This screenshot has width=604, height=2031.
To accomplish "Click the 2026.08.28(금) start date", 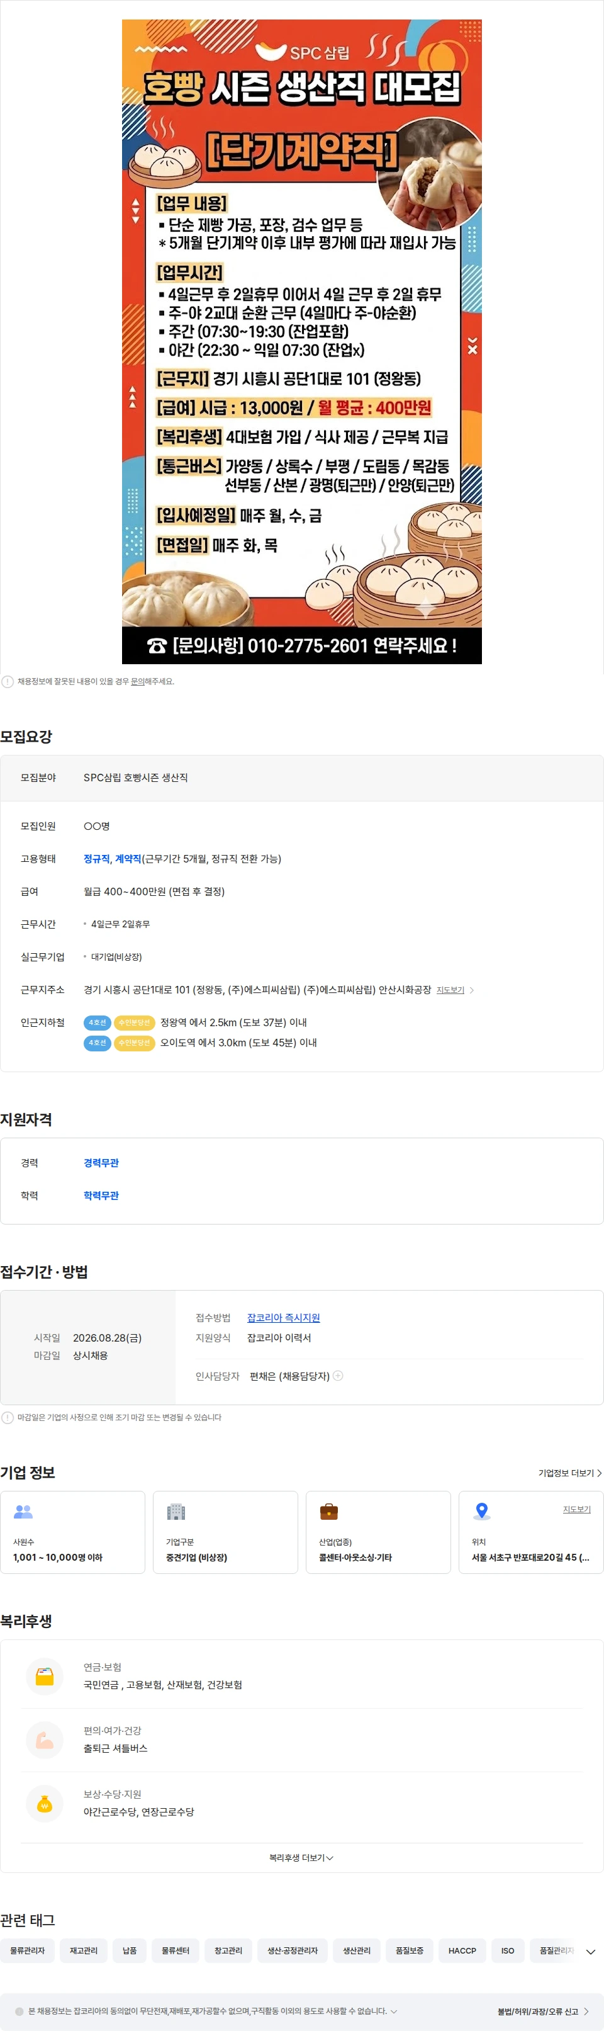I will (107, 1338).
